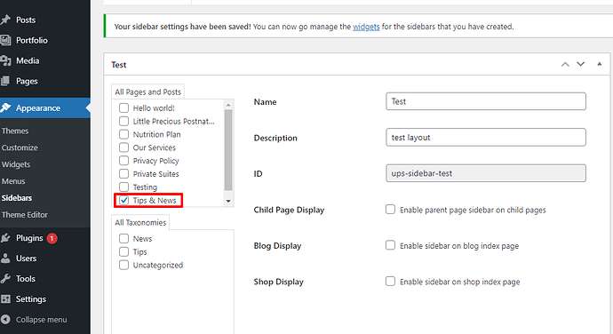613x334 pixels.
Task: Open Tools using the wrench icon
Action: [5, 278]
